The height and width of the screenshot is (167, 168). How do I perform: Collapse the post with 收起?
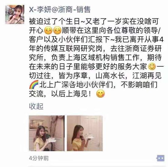[x=36, y=106]
